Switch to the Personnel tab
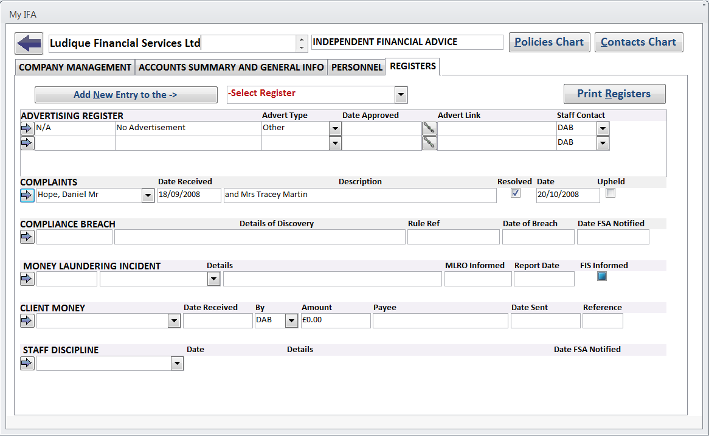The width and height of the screenshot is (709, 436). tap(357, 67)
